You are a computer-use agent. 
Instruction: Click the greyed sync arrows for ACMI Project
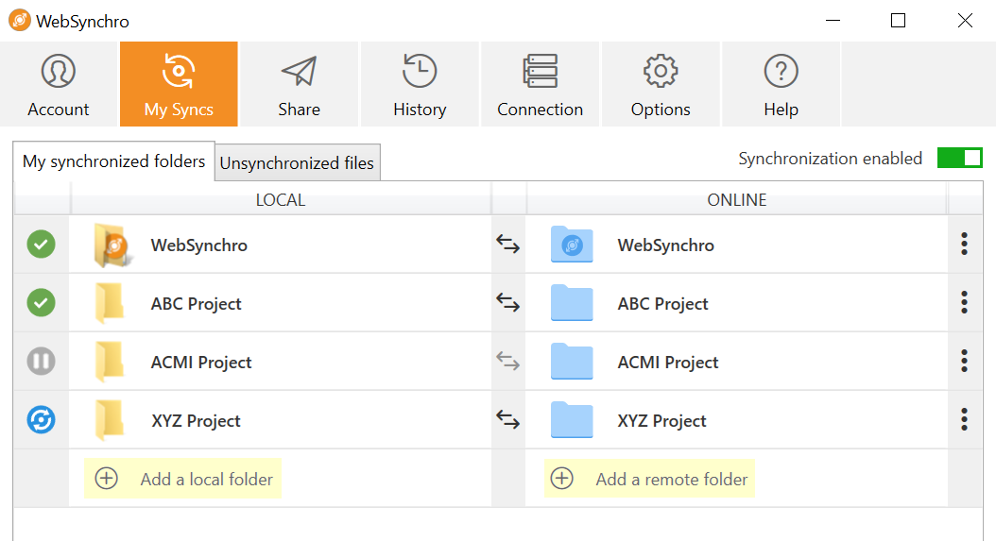click(508, 362)
